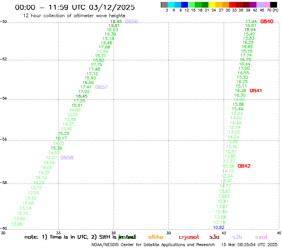Click the '15 Mar 08:25:54 UTC 2025' timestamp
The width and height of the screenshot is (282, 248).
click(249, 245)
